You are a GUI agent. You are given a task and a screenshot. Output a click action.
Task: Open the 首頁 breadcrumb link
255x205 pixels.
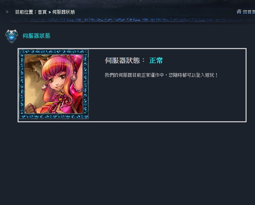[x=42, y=12]
